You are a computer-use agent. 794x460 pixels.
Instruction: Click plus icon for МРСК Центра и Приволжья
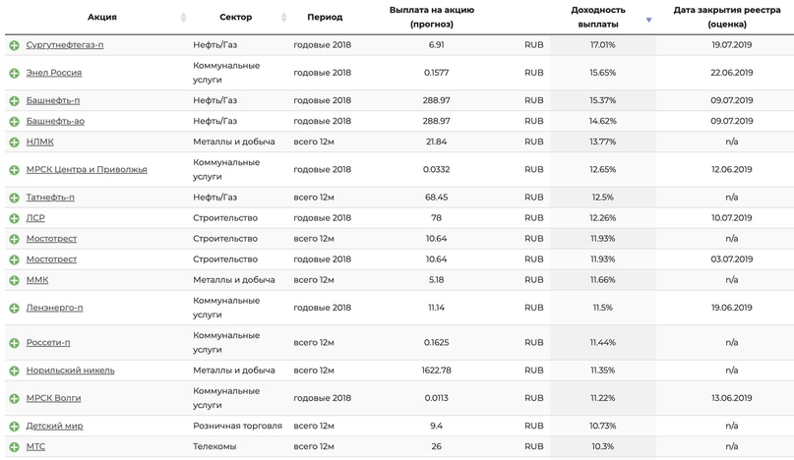(14, 170)
